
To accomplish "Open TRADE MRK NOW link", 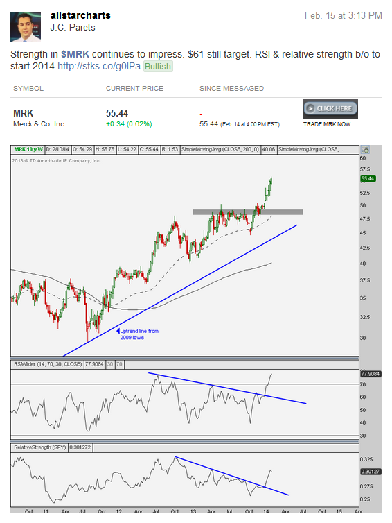I will click(x=327, y=124).
